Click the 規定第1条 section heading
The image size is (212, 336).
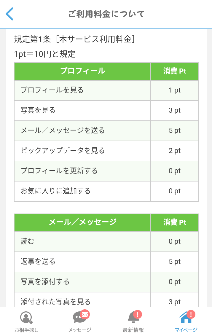[74, 39]
